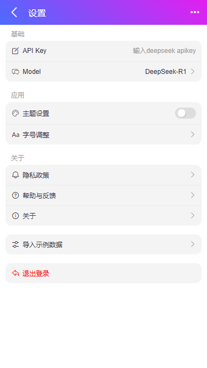Open 字号调整 via its chevron
Image resolution: width=207 pixels, height=368 pixels.
(193, 135)
